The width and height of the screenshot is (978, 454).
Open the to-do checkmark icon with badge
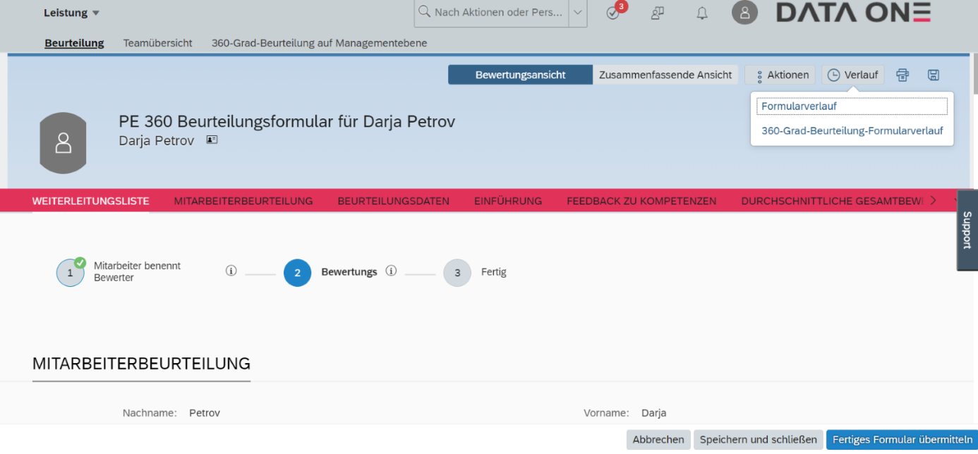point(613,13)
